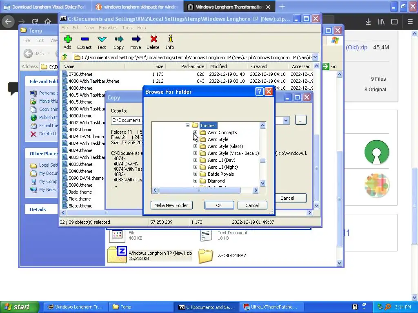The height and width of the screenshot is (313, 418).
Task: Expand the Diamond folder node
Action: (x=196, y=181)
